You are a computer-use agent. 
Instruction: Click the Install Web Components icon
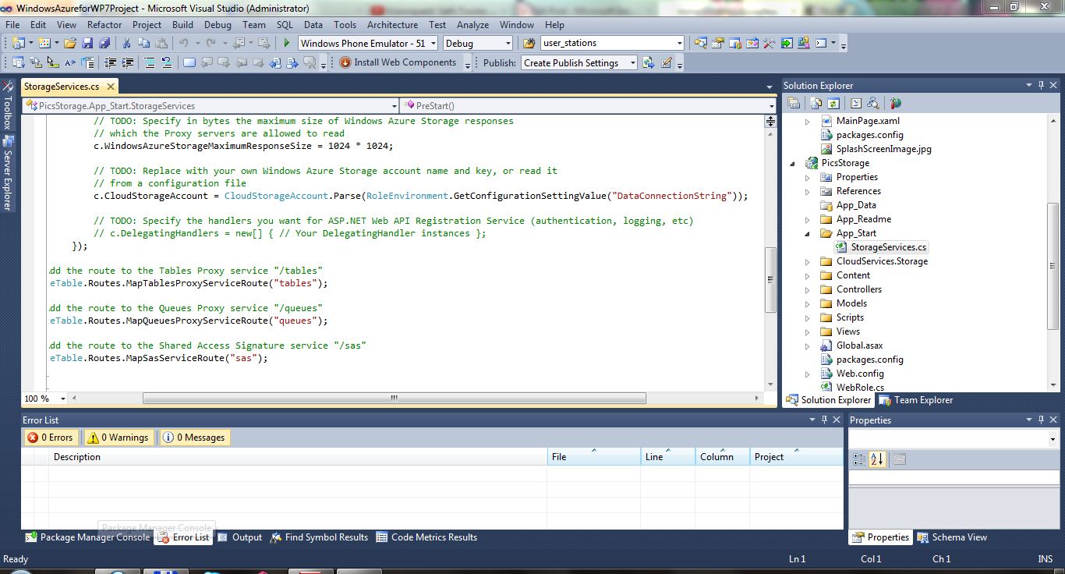[x=345, y=63]
